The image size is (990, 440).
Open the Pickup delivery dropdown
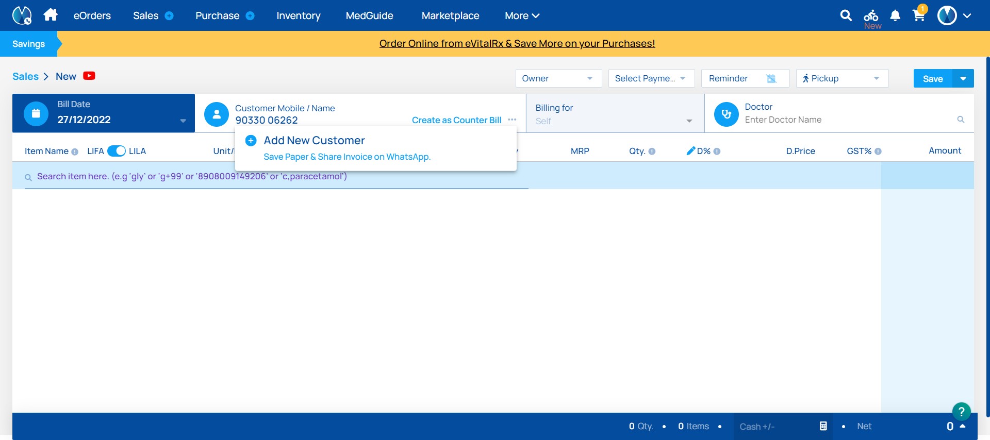coord(842,78)
